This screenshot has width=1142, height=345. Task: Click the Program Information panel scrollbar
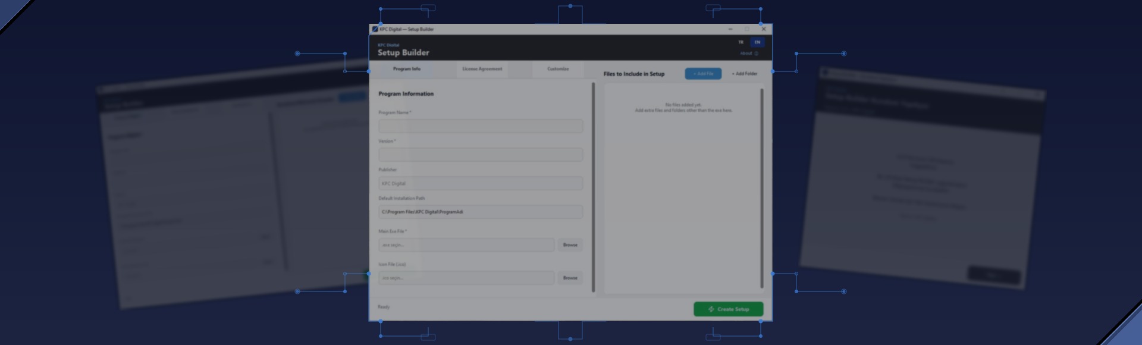(593, 187)
